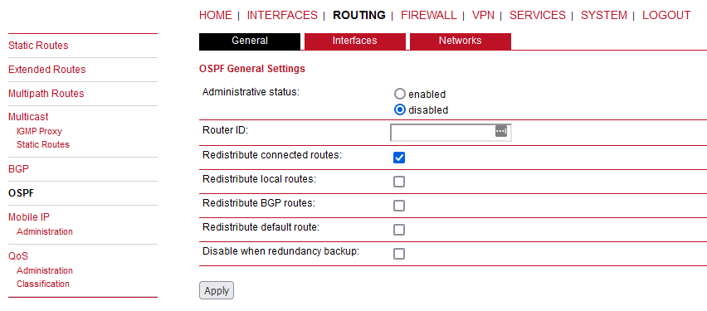The height and width of the screenshot is (311, 707).
Task: Focus the Router ID input field
Action: tap(451, 133)
